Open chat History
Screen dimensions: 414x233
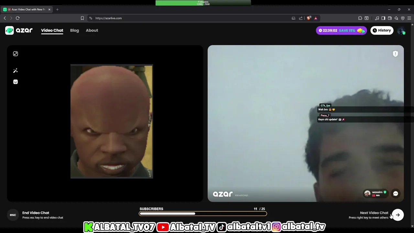click(382, 30)
